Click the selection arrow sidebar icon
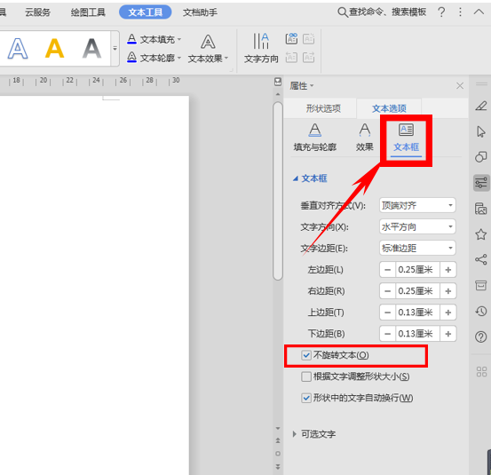Screen dimensions: 491x475 point(481,131)
